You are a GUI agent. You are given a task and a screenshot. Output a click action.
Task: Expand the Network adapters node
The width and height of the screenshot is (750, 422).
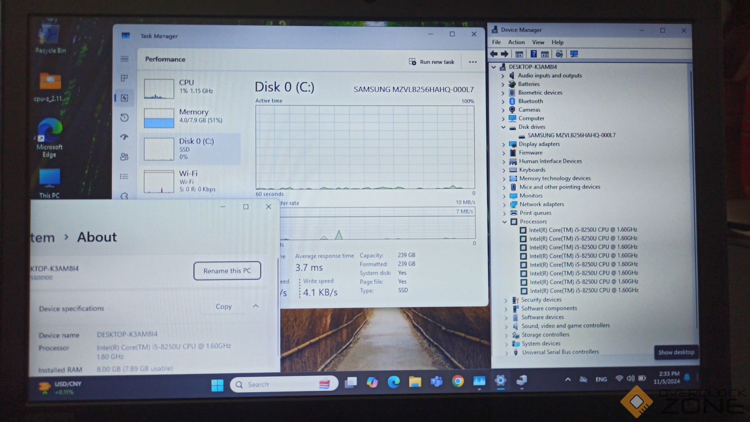(504, 205)
